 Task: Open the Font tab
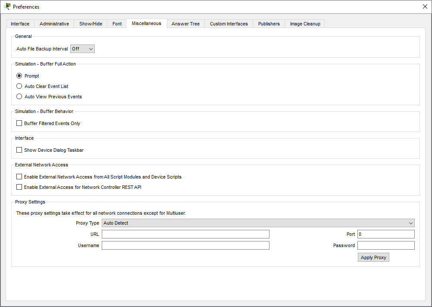click(x=117, y=24)
